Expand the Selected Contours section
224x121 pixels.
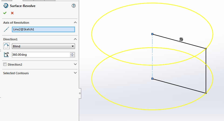[75, 73]
